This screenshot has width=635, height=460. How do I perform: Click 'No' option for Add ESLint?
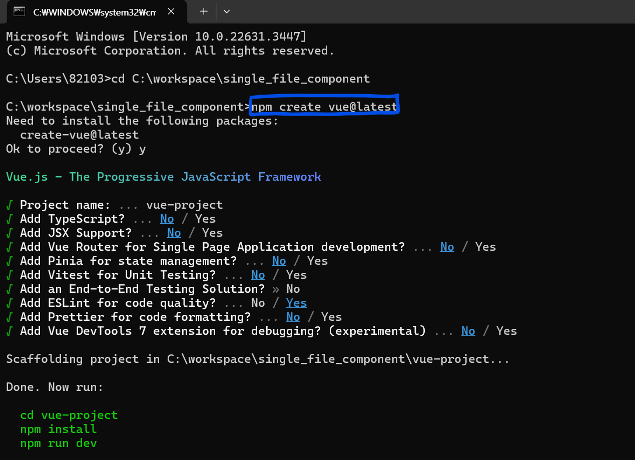click(258, 303)
